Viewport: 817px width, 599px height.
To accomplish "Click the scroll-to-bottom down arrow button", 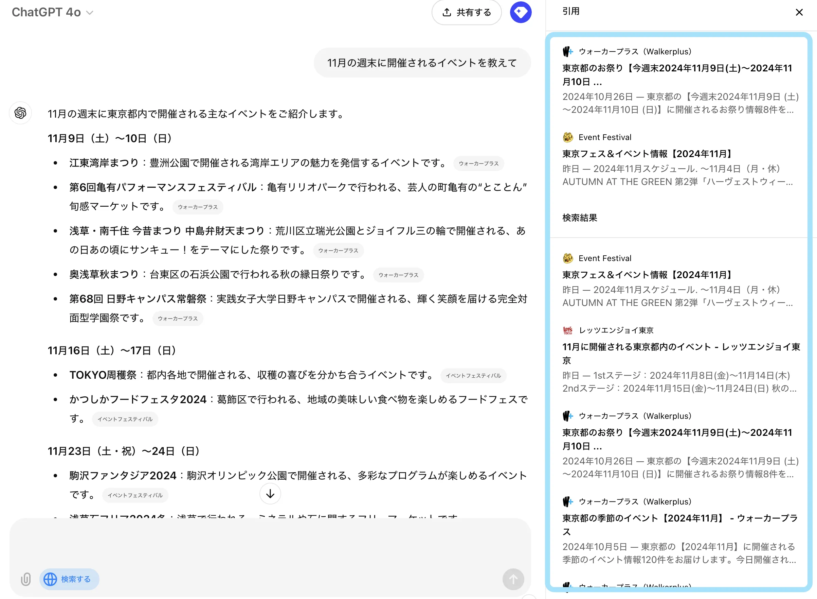I will click(270, 494).
